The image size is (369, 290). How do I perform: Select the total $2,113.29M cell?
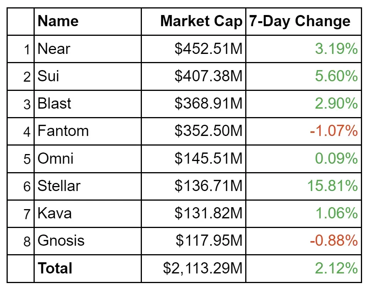[203, 268]
